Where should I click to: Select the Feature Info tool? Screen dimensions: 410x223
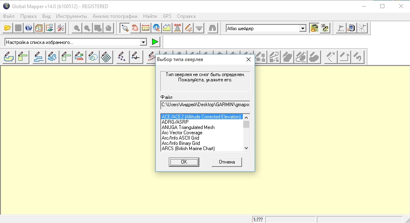[x=156, y=28]
